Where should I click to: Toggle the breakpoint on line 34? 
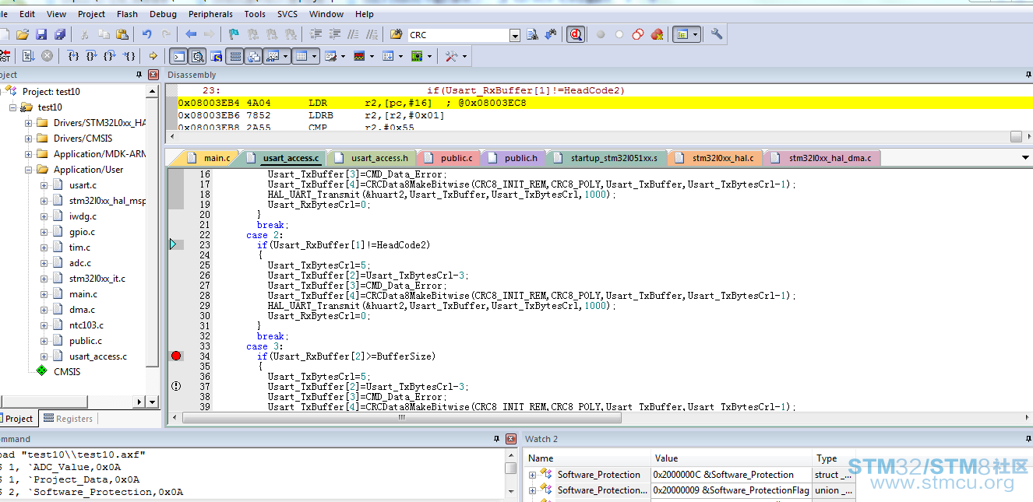(x=176, y=356)
